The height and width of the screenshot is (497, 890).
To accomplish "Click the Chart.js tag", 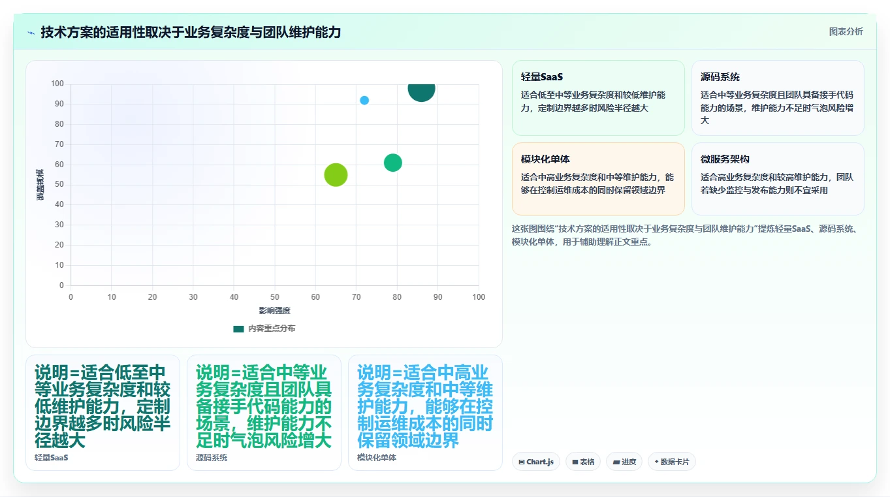I will (535, 462).
